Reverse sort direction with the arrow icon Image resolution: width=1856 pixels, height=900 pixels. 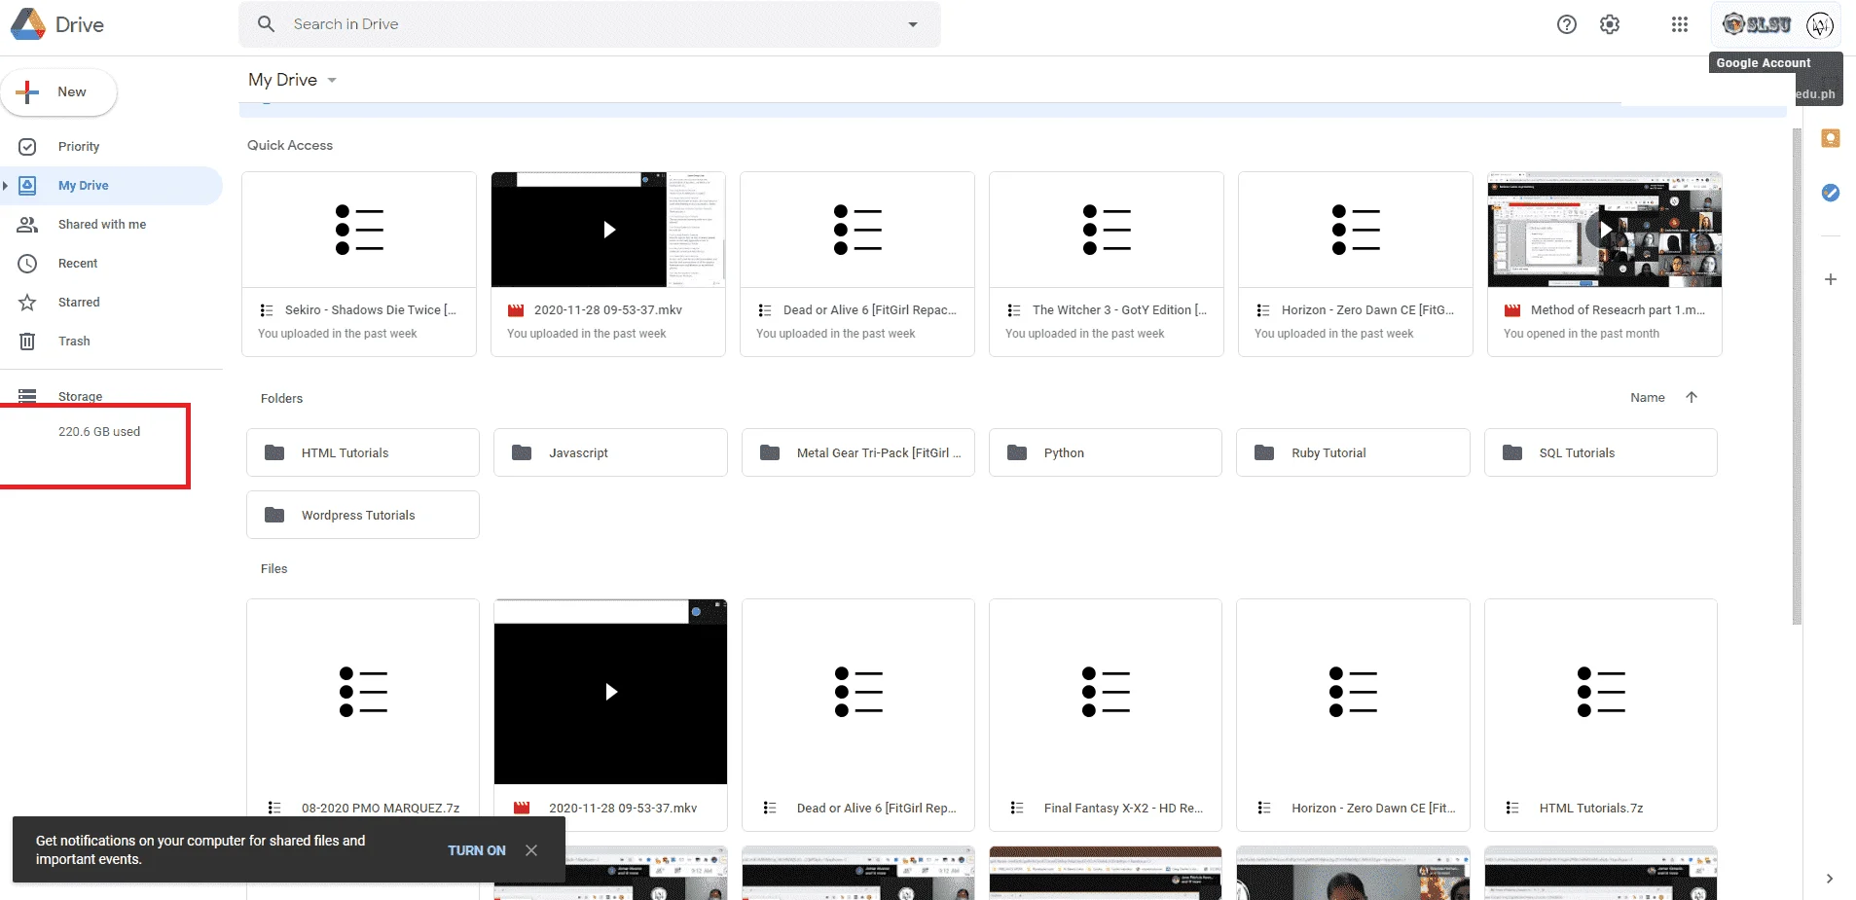pos(1692,397)
